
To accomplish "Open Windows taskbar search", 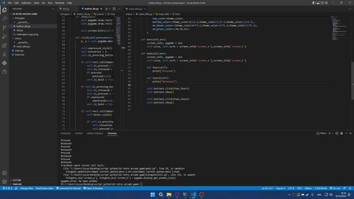I will point(161,195).
